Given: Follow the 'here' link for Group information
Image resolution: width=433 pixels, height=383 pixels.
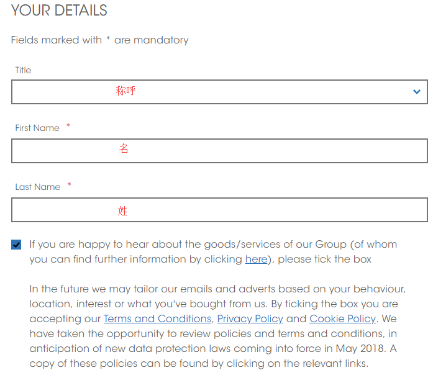Looking at the screenshot, I should [256, 259].
